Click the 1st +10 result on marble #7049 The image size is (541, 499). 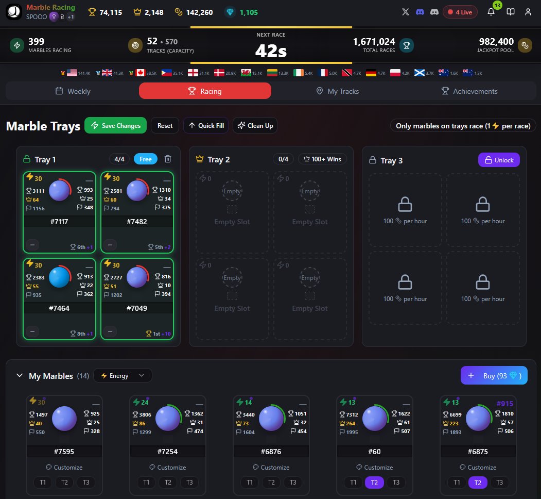(159, 334)
